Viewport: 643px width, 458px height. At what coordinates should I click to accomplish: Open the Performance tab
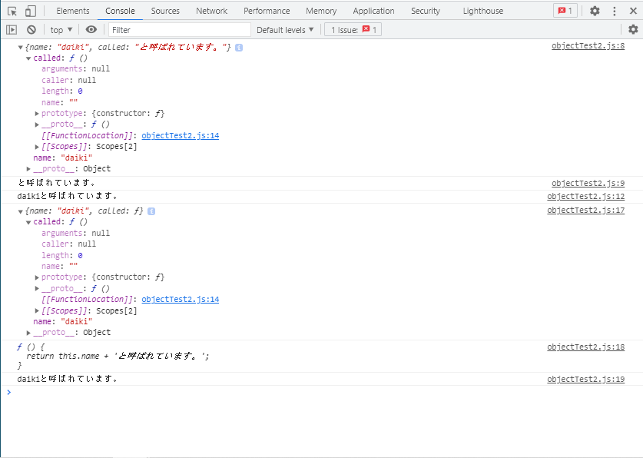pos(267,11)
